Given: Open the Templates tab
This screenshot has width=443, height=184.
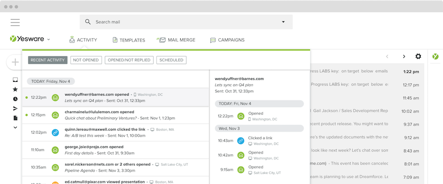Looking at the screenshot, I should [129, 40].
